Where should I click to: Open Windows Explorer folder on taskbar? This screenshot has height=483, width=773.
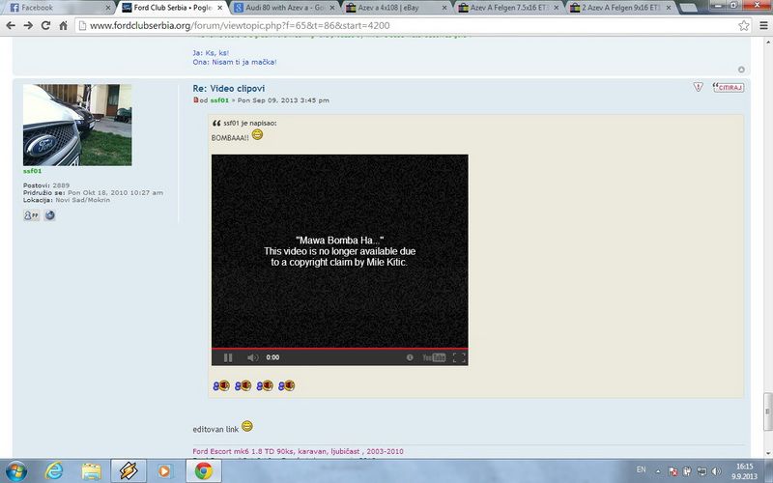pos(91,471)
